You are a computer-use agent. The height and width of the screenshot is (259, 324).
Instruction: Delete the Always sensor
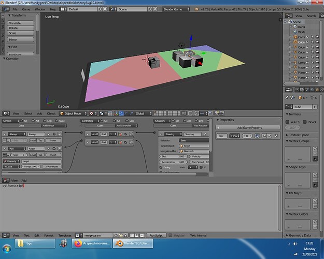[x=59, y=134]
